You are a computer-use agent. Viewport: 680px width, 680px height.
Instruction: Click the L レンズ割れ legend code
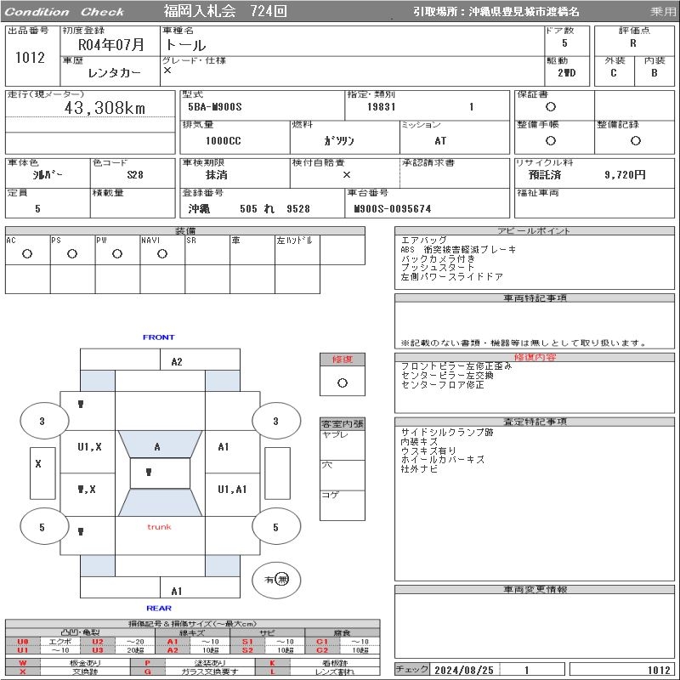point(272,671)
